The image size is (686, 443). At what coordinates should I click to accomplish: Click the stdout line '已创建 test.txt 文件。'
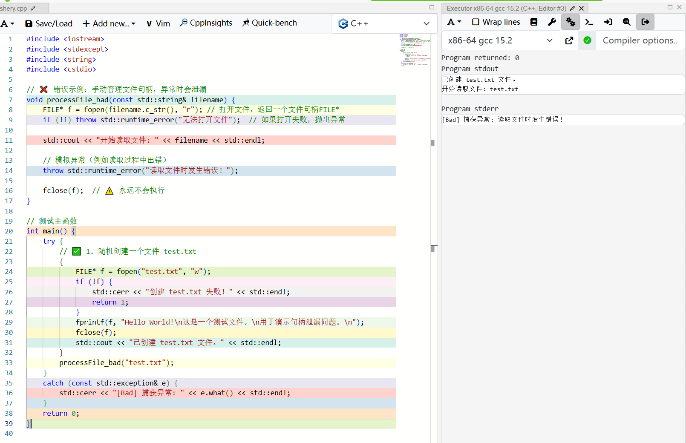479,80
